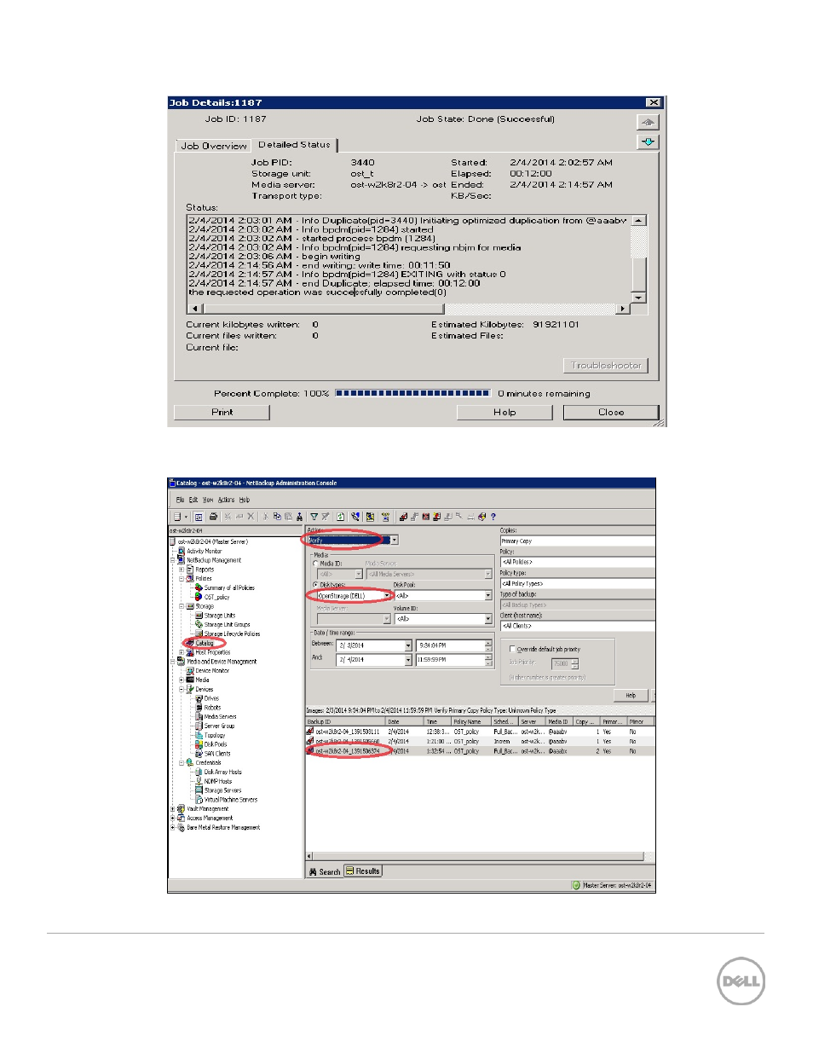Click the Client host name field
Viewport: 813px width, 1053px height.
[577, 626]
